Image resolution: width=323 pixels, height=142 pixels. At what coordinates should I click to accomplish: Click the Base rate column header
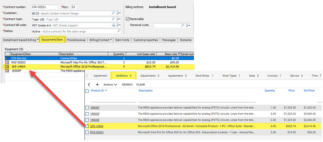tap(169, 54)
